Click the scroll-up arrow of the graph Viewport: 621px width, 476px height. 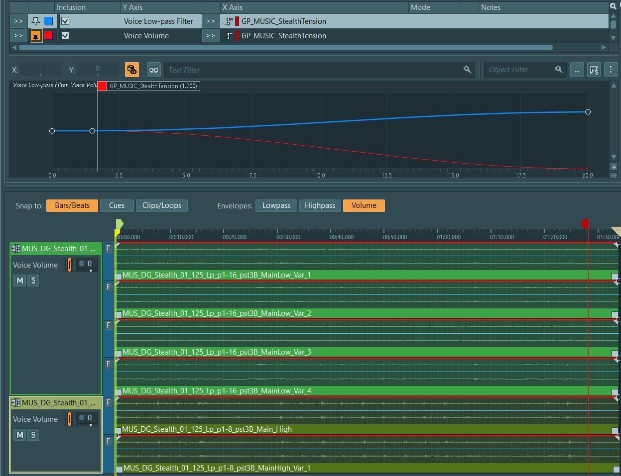point(614,86)
